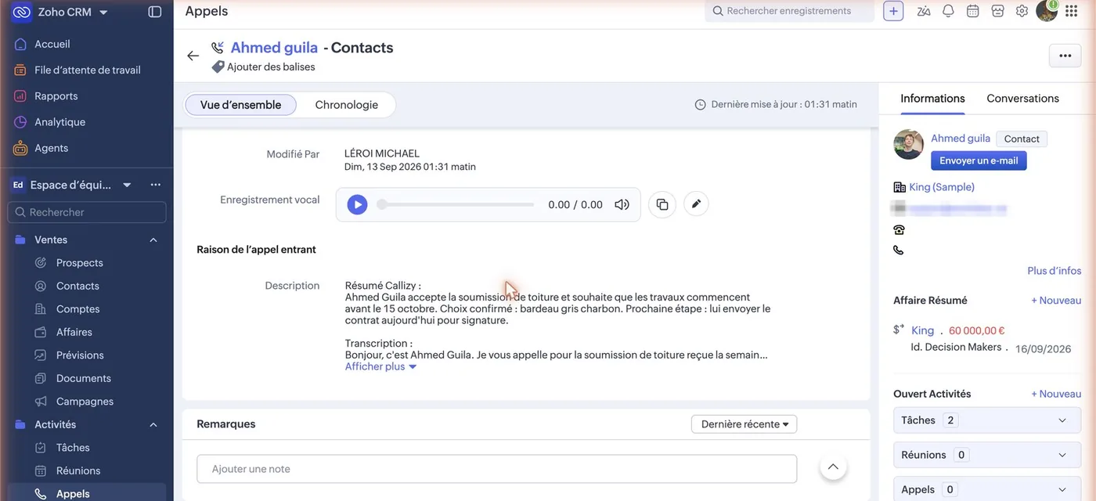Expand the Tâches activities row

tap(987, 420)
